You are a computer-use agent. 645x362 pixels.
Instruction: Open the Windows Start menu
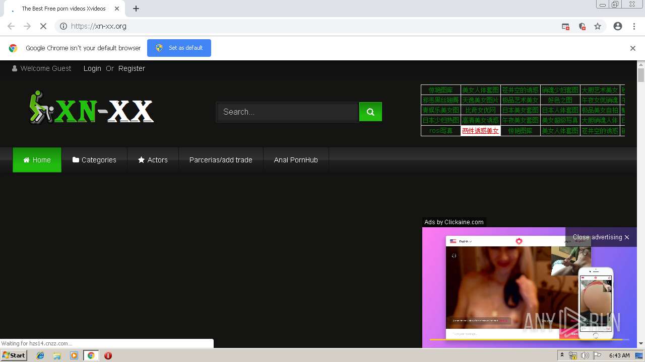14,355
